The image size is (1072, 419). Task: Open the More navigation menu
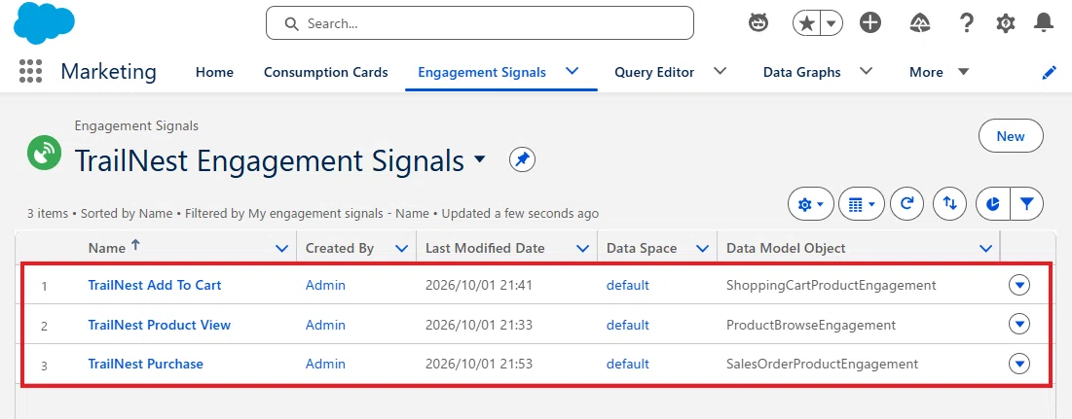point(939,72)
